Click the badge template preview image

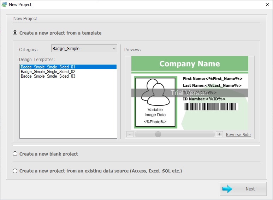pyautogui.click(x=190, y=93)
